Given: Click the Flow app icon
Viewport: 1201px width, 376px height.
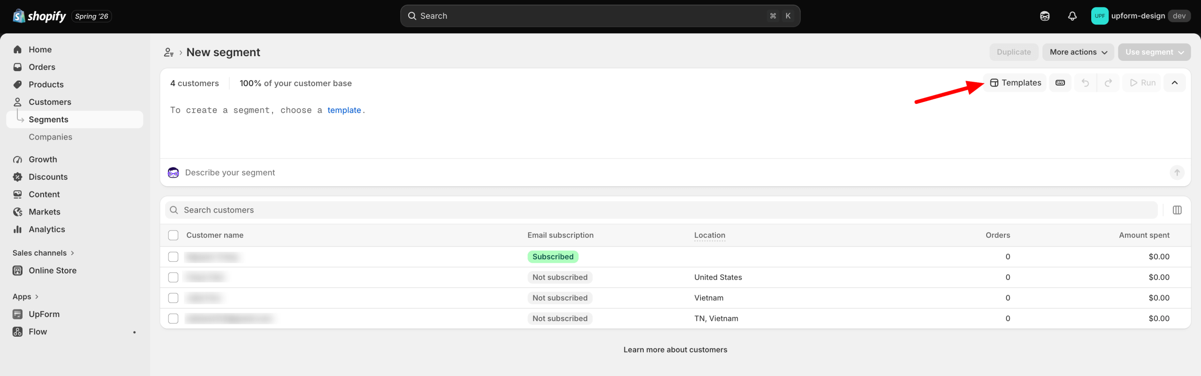Looking at the screenshot, I should [18, 332].
